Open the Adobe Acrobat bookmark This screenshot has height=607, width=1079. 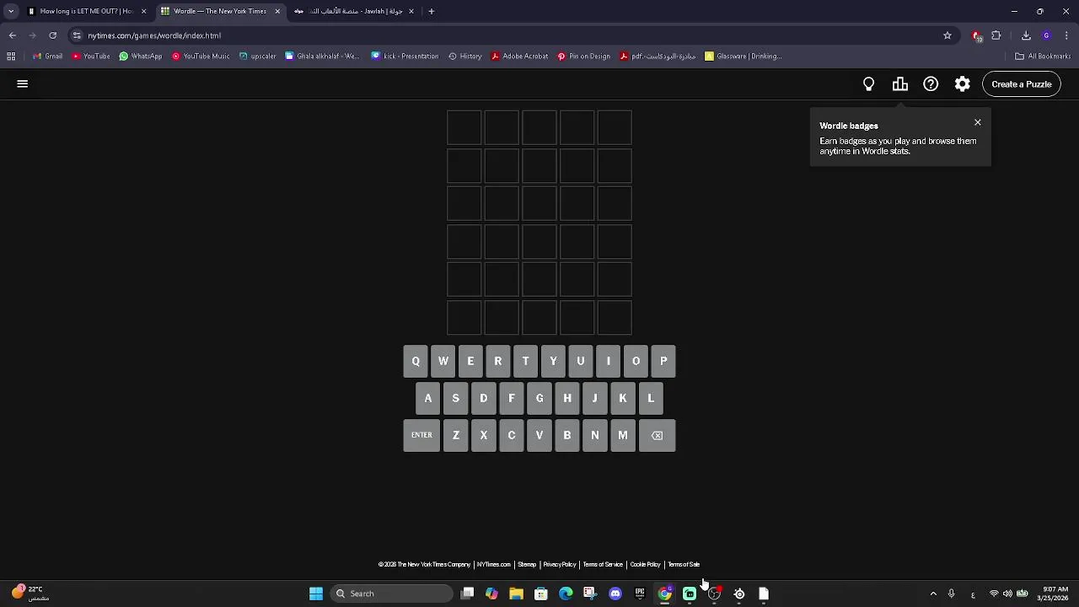pyautogui.click(x=519, y=56)
